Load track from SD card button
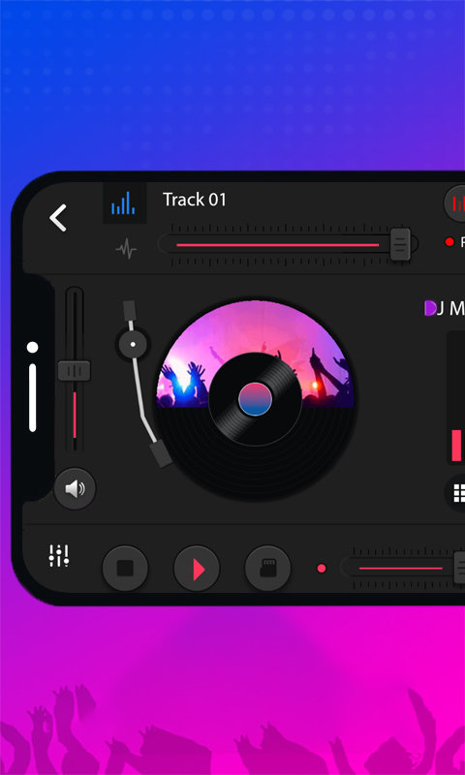Image resolution: width=465 pixels, height=775 pixels. tap(267, 568)
